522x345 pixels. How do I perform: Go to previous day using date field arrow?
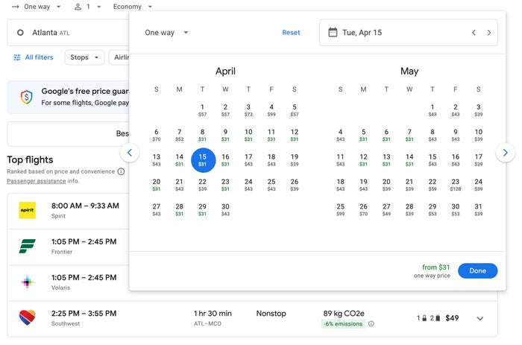[x=474, y=33]
